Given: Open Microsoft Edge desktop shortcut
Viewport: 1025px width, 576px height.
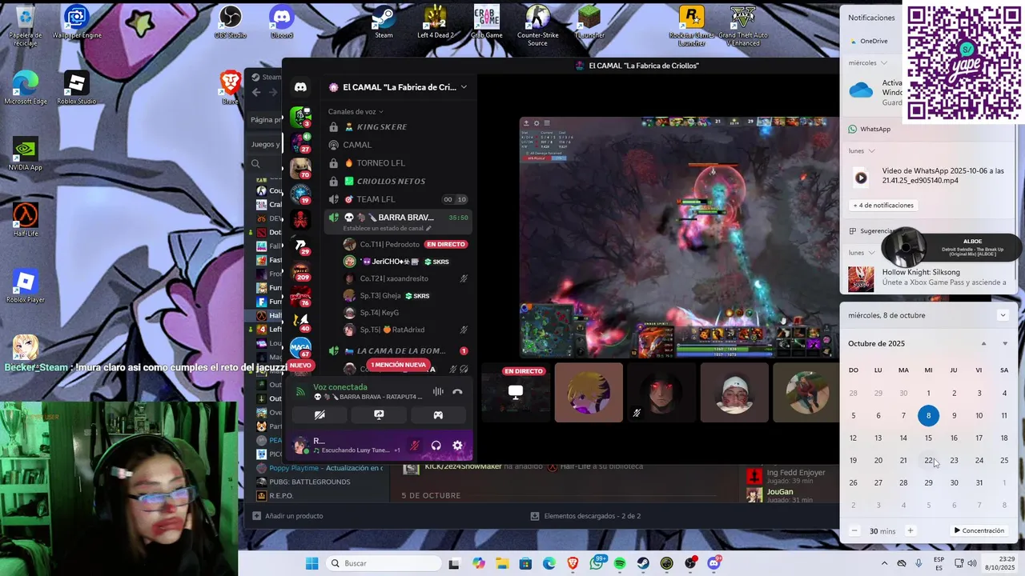Looking at the screenshot, I should [x=25, y=88].
